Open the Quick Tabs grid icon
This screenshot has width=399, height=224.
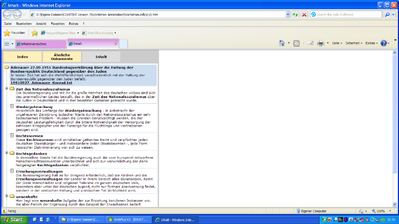7,44
